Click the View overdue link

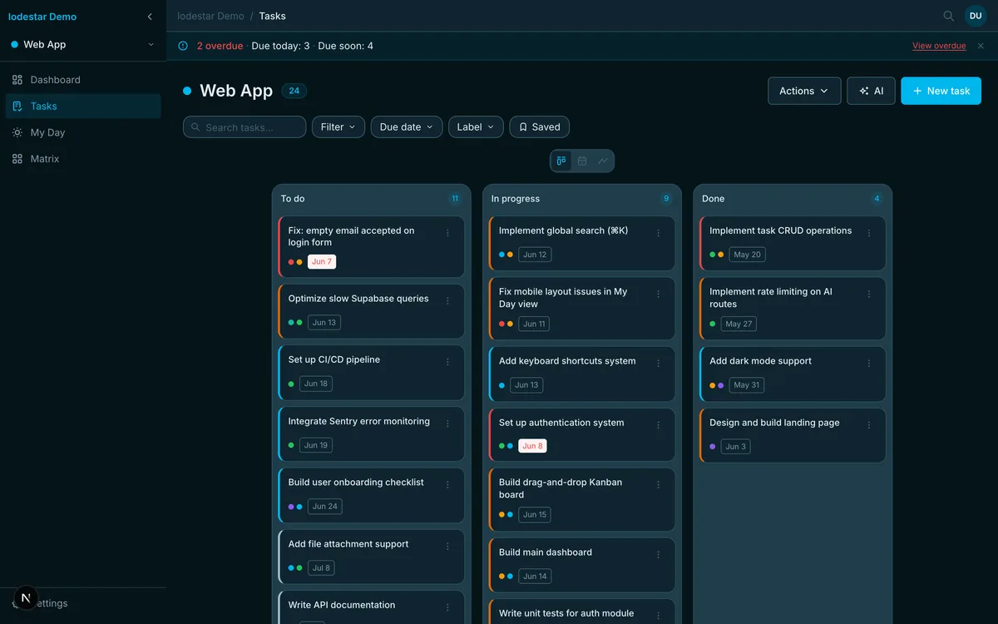[x=939, y=46]
